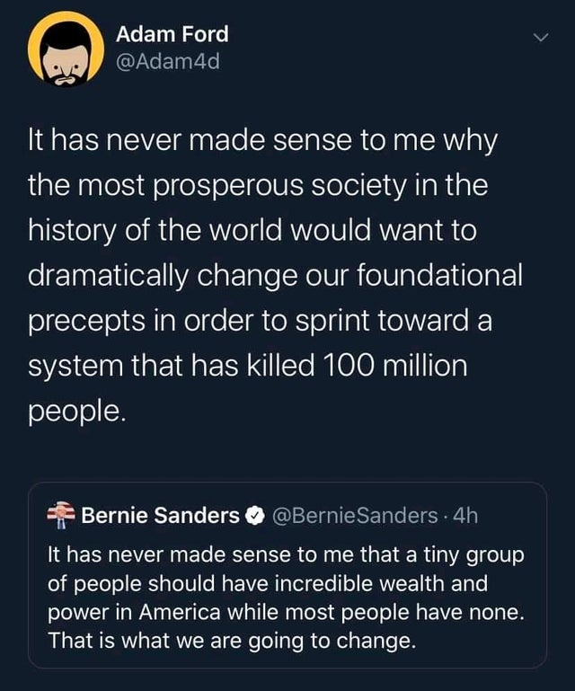Open the Bernie Sanders display name
575x691 pixels.
(x=161, y=515)
